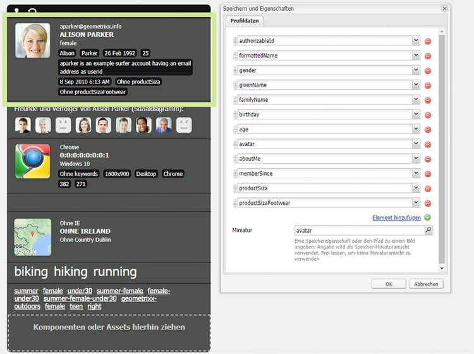Click the Google map thumbnail of Ireland
The height and width of the screenshot is (354, 474).
point(33,237)
